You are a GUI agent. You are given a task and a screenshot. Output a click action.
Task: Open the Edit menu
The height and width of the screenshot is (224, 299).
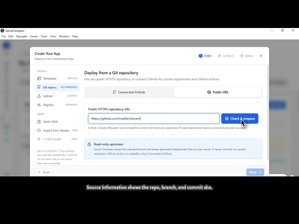(x=11, y=36)
